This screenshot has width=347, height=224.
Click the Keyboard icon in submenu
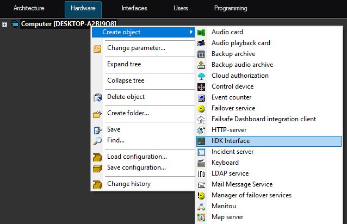pos(201,163)
